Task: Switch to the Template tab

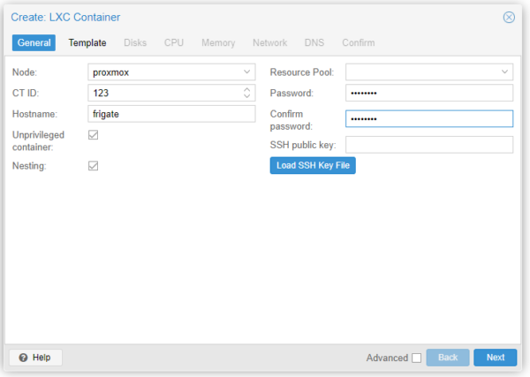Action: (x=87, y=42)
